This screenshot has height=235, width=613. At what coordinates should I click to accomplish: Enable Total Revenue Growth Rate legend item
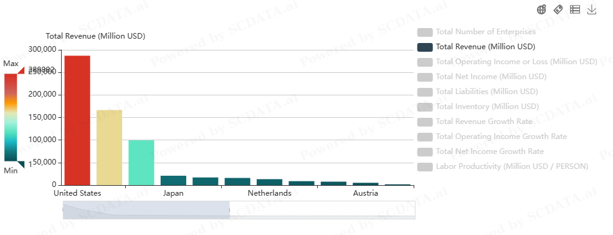[x=484, y=122]
